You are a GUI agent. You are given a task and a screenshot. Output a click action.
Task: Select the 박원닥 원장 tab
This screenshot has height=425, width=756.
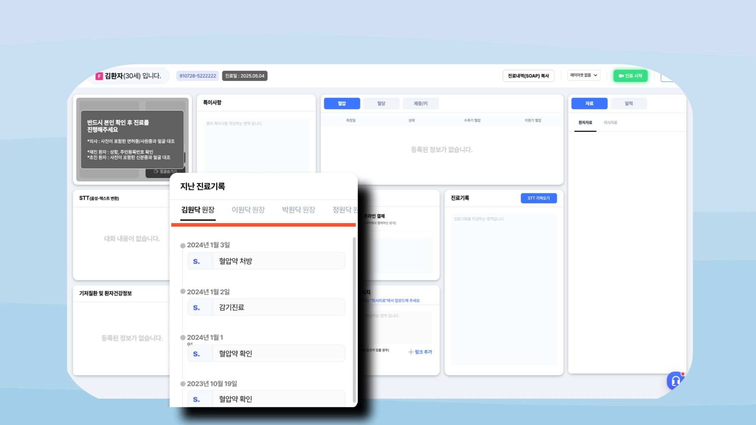coord(298,210)
